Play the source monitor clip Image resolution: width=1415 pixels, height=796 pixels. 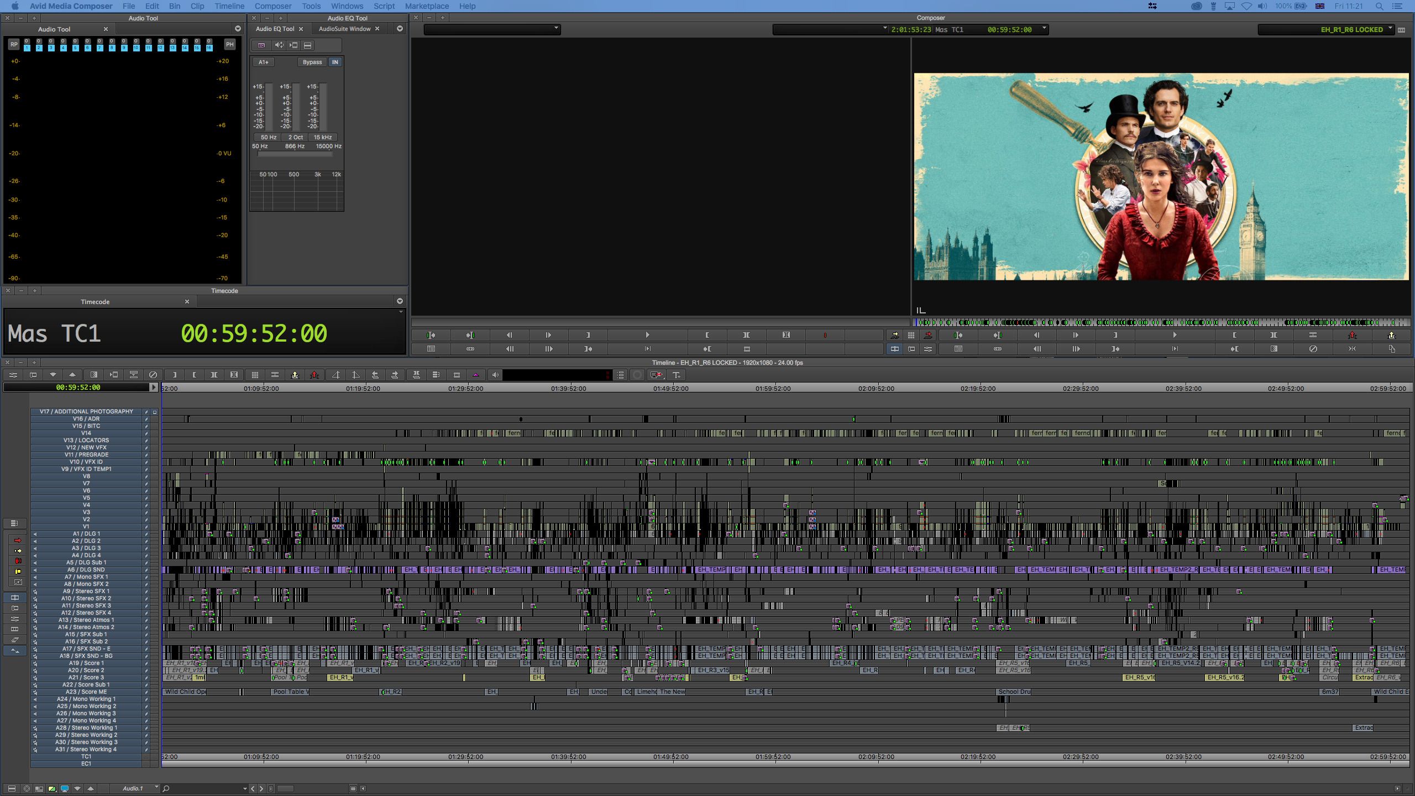[x=647, y=335]
